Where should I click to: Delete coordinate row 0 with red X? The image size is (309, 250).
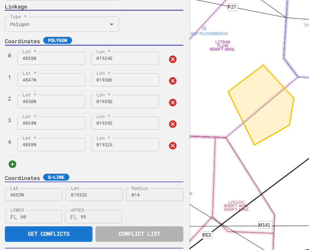173,59
